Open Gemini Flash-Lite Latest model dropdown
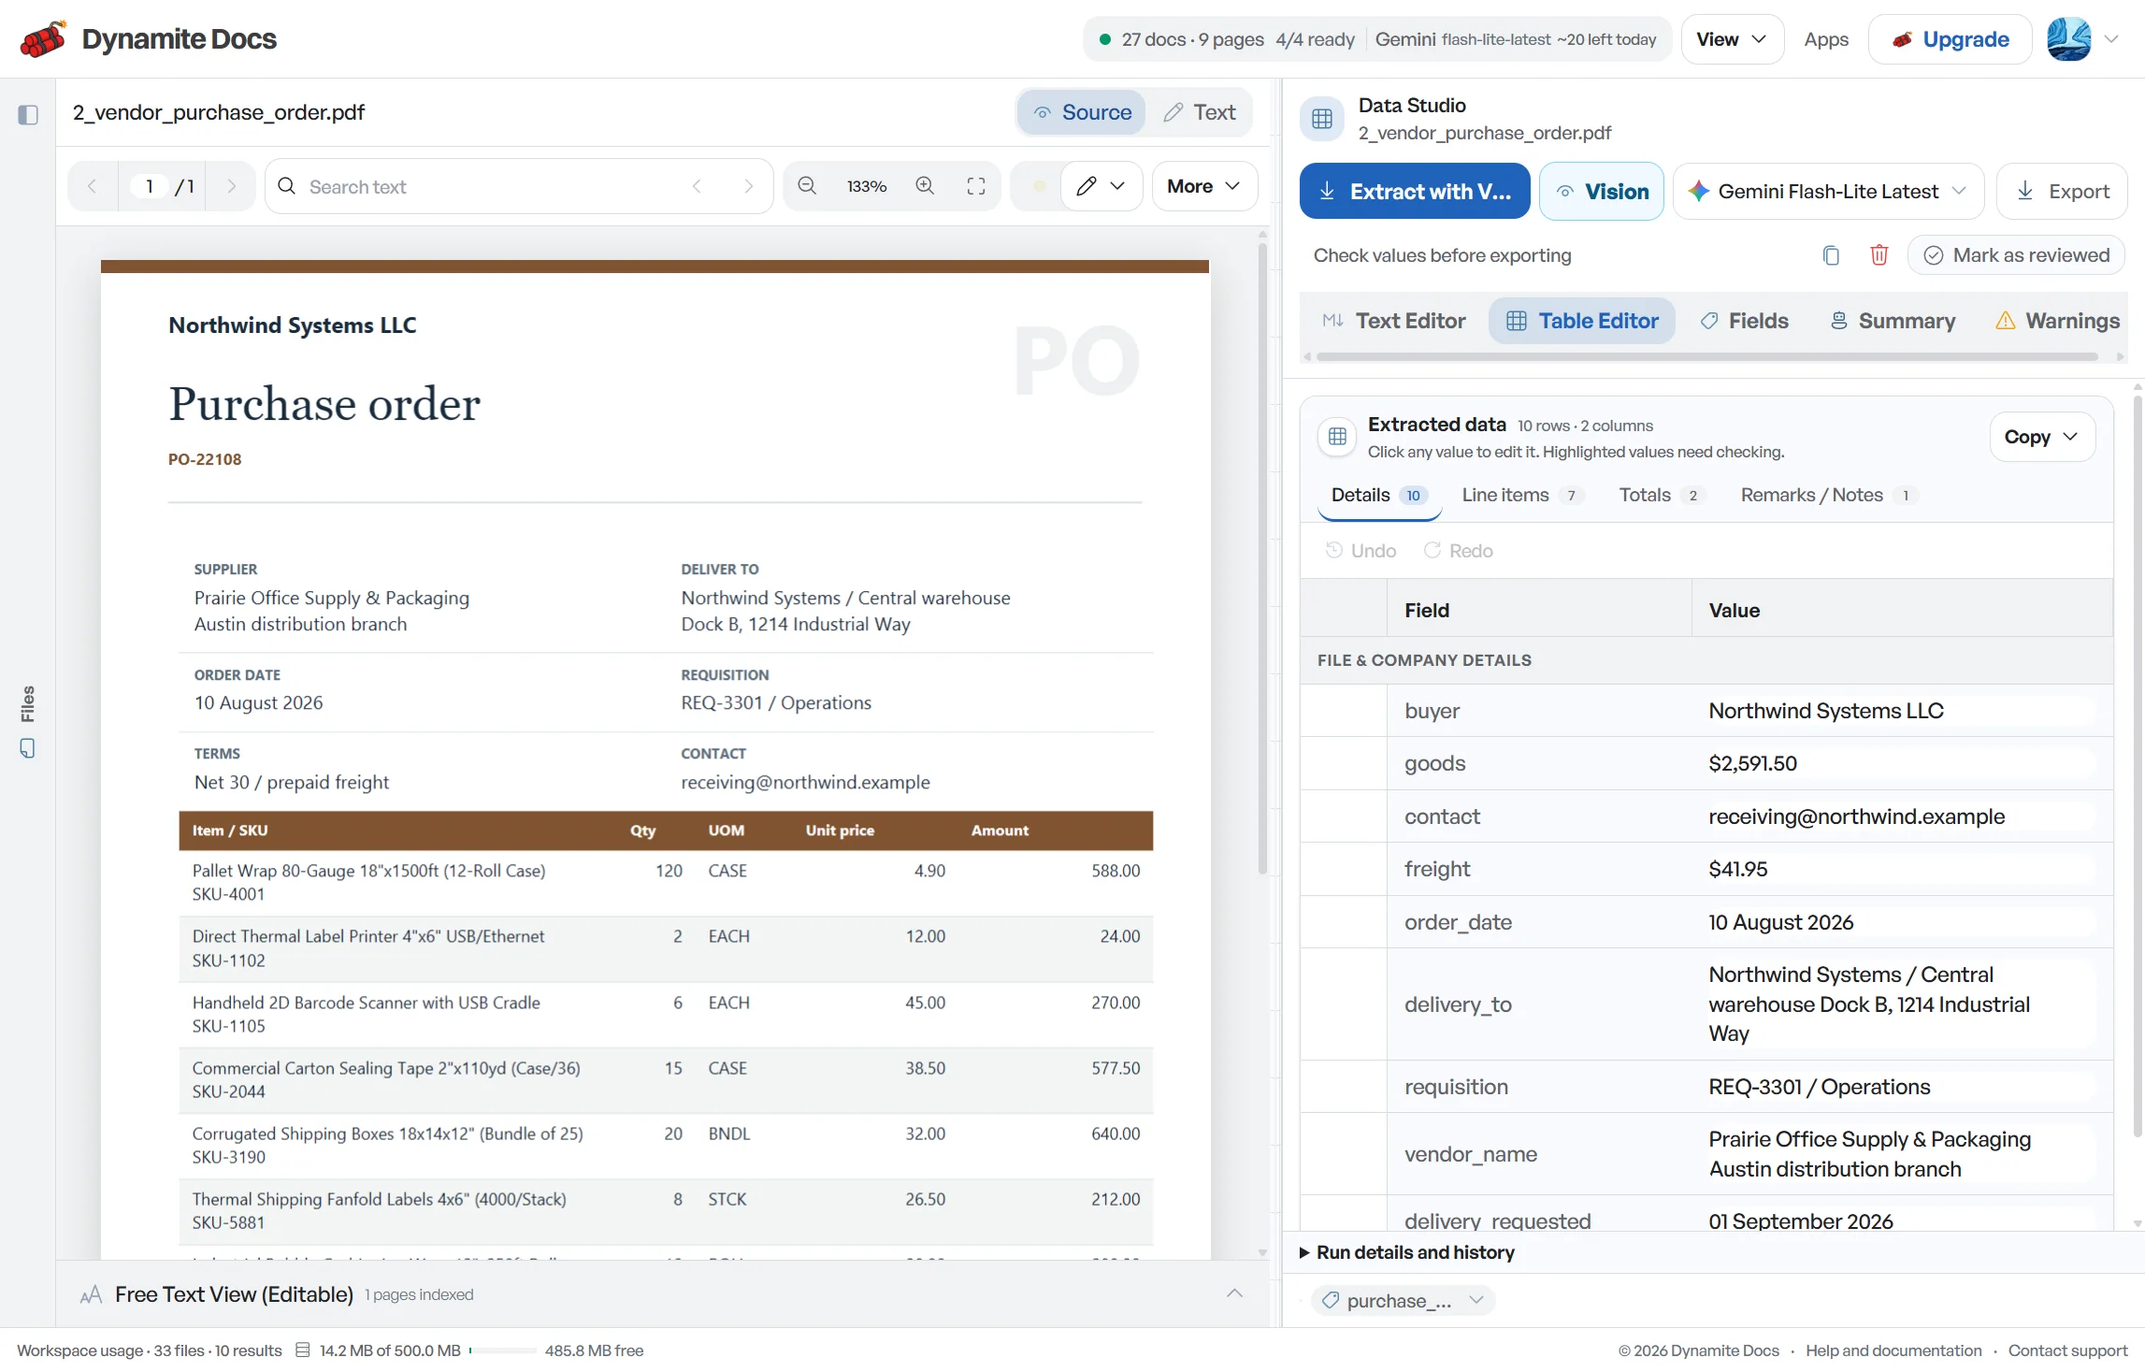This screenshot has width=2145, height=1372. click(x=1828, y=191)
